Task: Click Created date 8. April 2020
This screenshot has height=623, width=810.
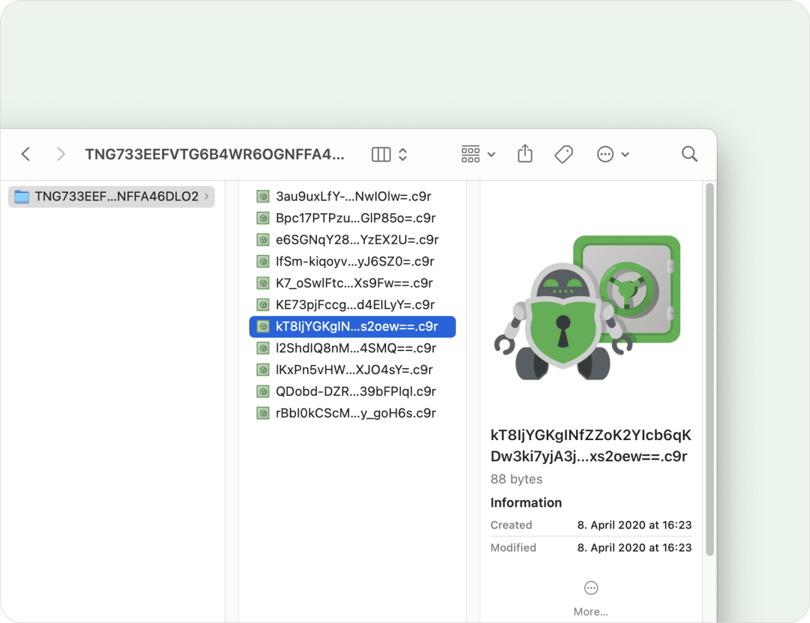Action: 634,525
